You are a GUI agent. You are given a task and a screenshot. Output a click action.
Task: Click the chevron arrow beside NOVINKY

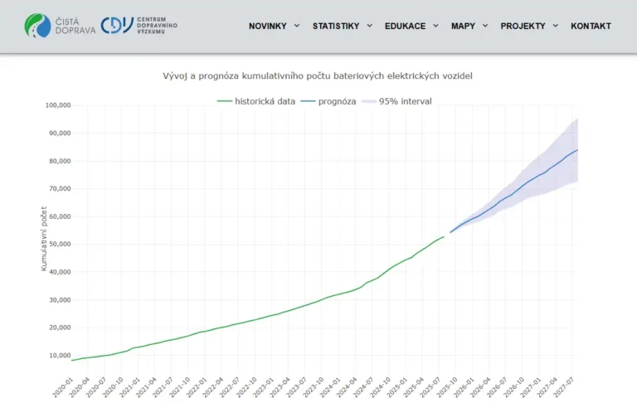tap(297, 26)
